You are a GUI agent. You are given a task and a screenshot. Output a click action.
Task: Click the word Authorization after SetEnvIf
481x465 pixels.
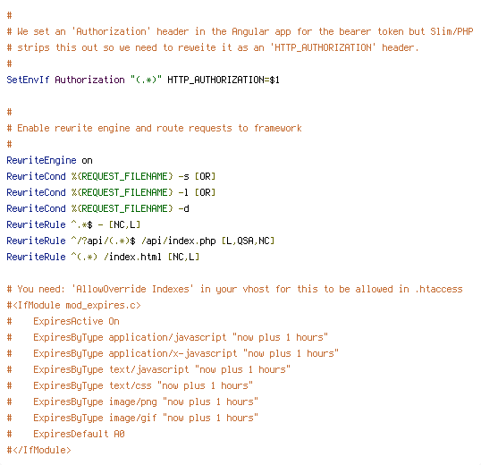[x=90, y=80]
